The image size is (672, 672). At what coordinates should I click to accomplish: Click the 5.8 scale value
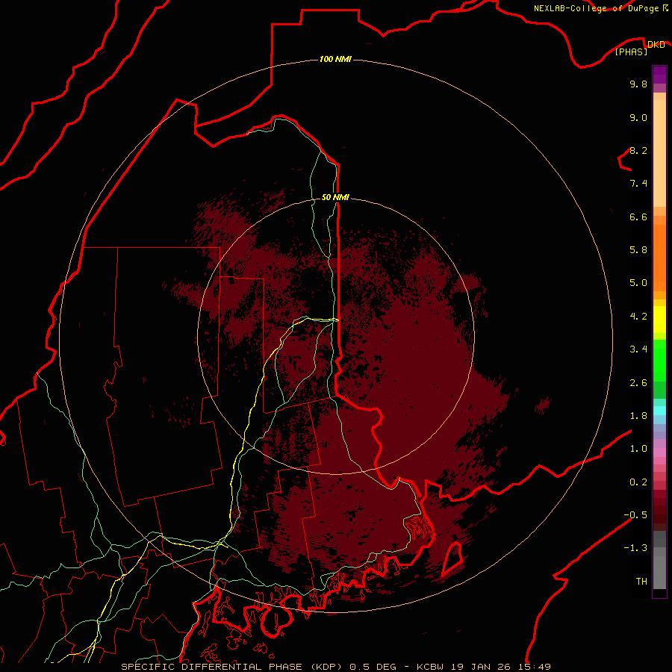(x=638, y=250)
